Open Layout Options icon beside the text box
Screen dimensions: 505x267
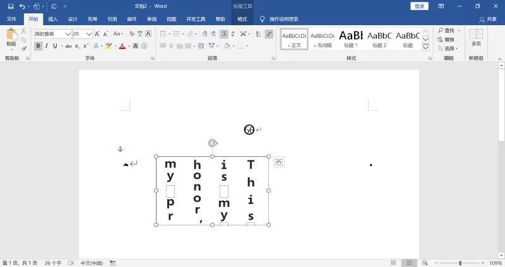(x=279, y=162)
